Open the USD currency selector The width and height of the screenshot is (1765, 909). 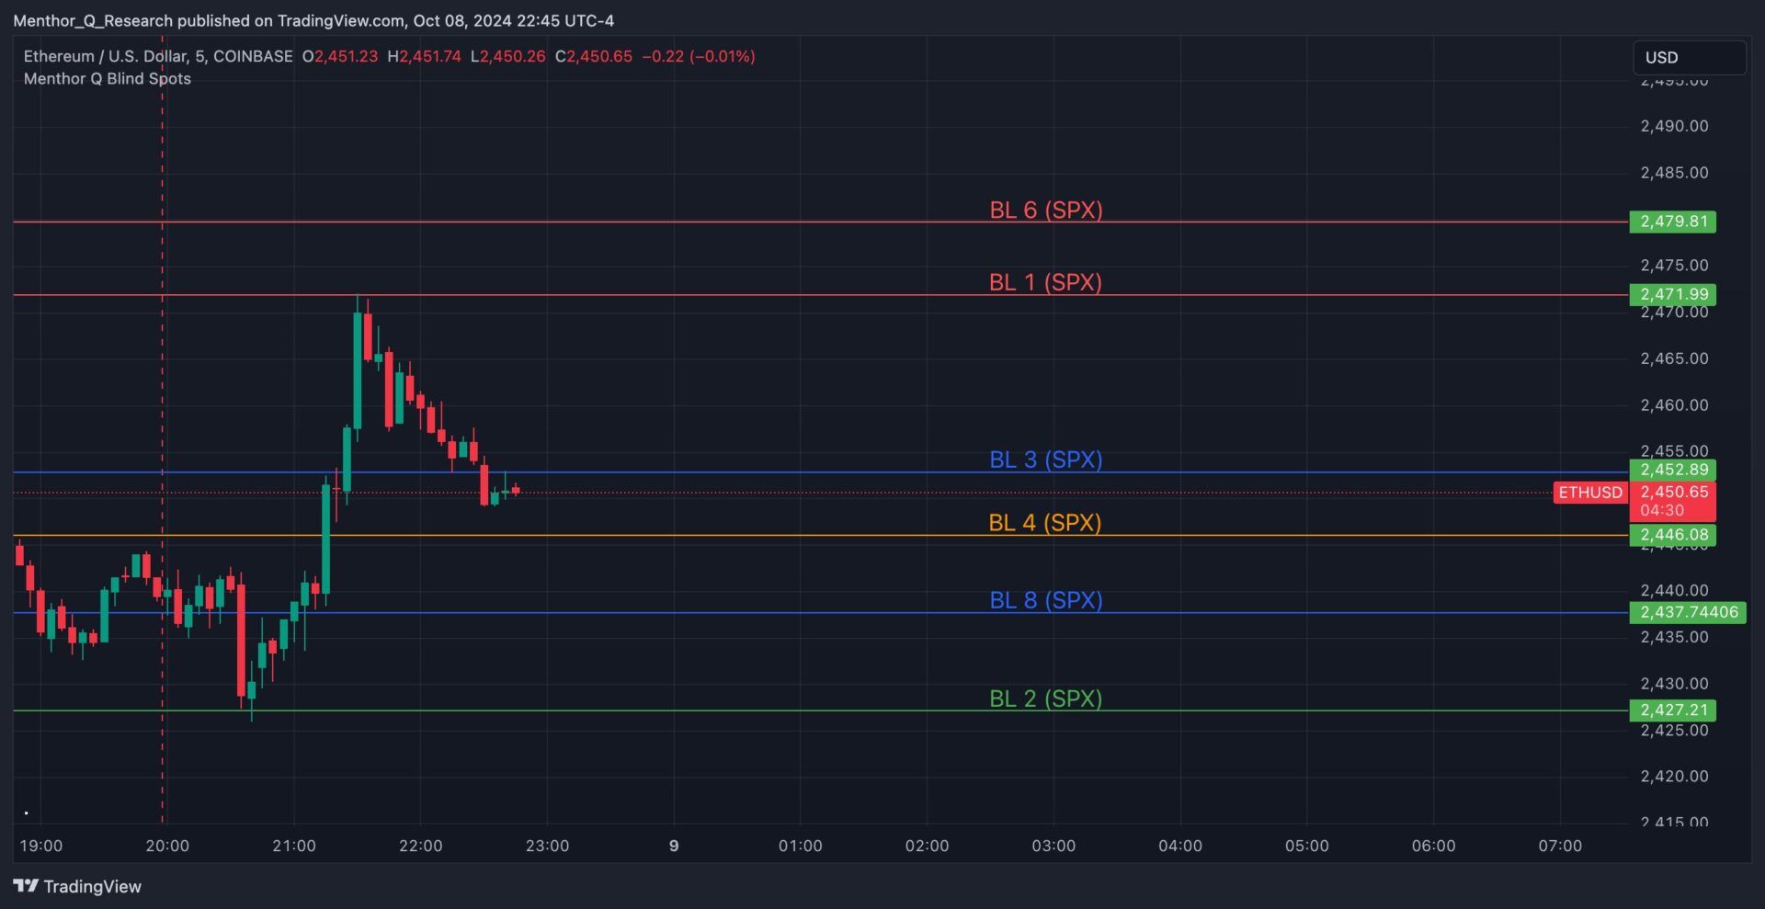tap(1690, 57)
